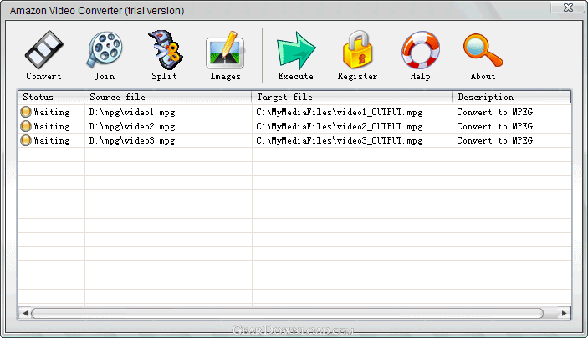Sort by the Target file column header
588x338 pixels.
point(352,97)
